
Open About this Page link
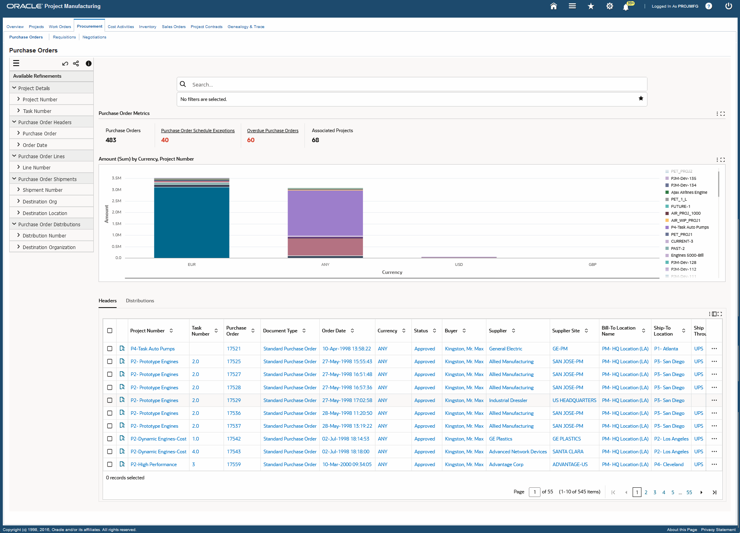tap(682, 529)
